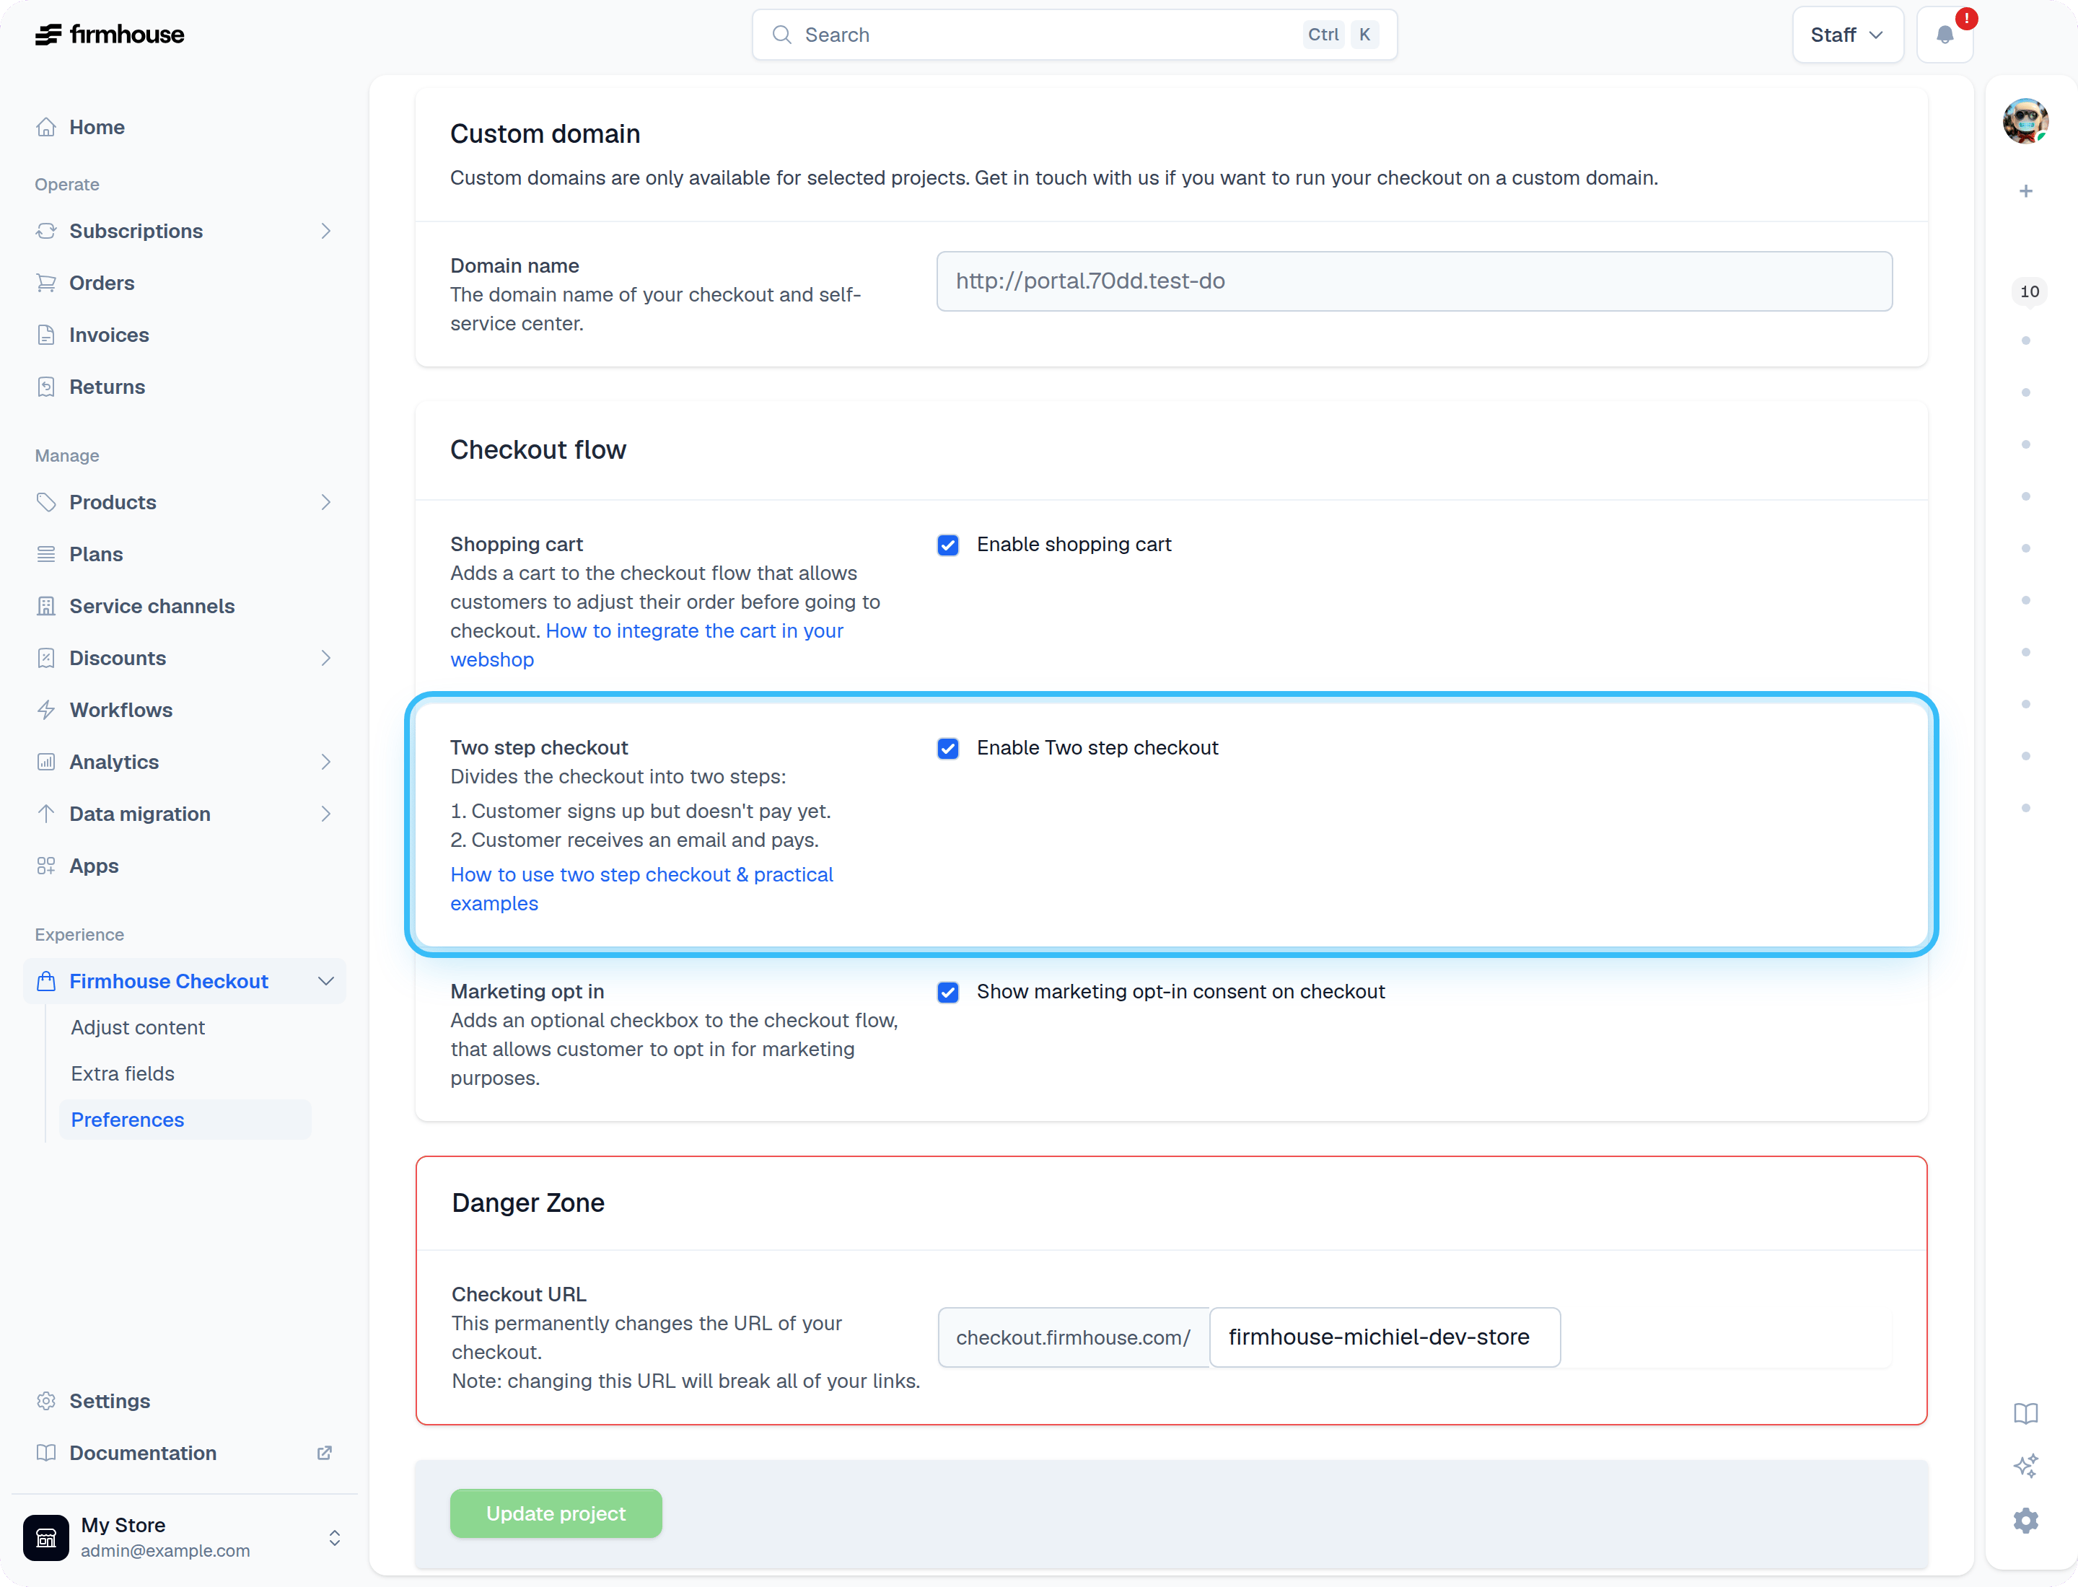This screenshot has height=1587, width=2078.
Task: Click the firmhouse-michiel-dev-store URL field
Action: (x=1385, y=1337)
